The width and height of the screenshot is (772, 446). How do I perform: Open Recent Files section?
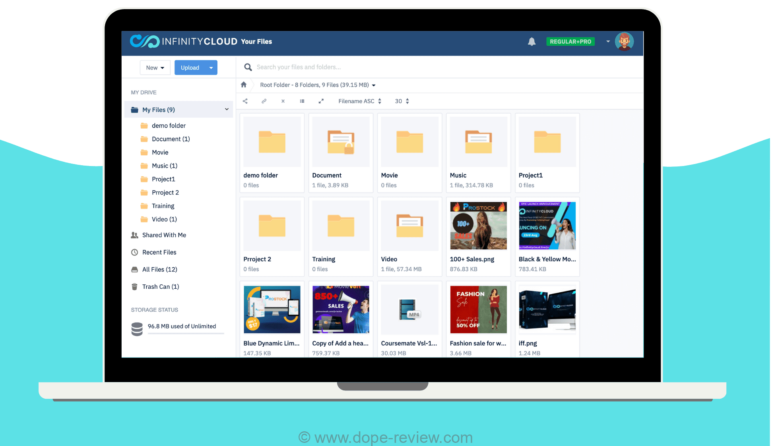(159, 252)
